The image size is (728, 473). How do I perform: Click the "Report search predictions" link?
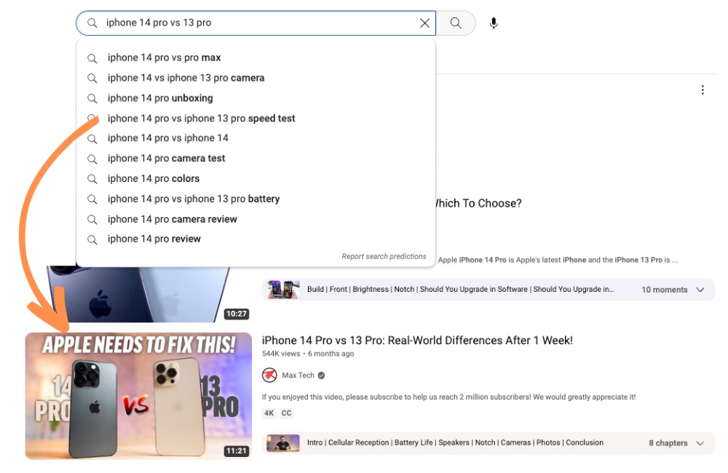384,256
